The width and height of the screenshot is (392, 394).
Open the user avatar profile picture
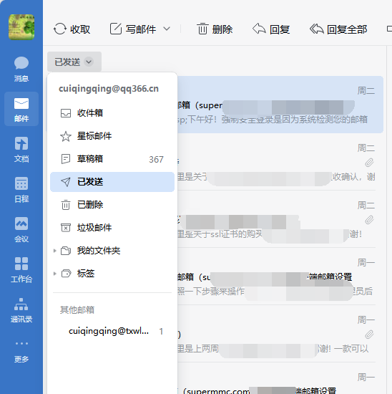[x=21, y=27]
